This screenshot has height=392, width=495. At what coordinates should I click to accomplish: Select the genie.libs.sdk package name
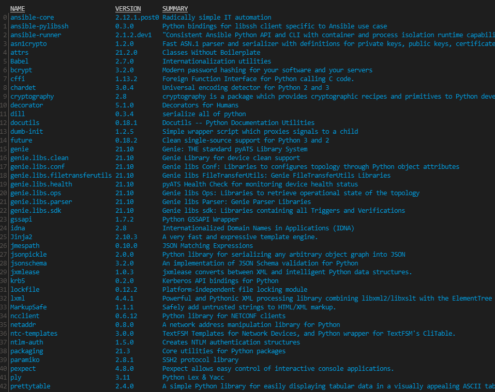click(x=36, y=211)
